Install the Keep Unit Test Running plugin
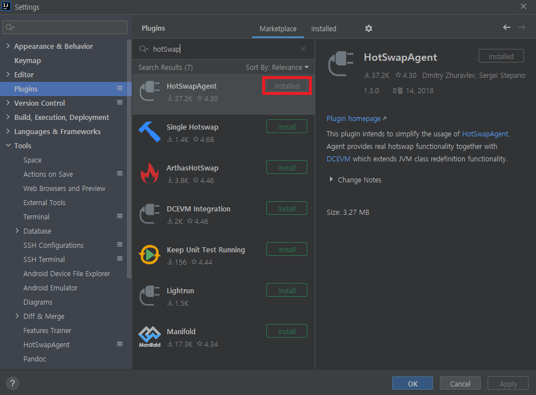536x395 pixels. [x=286, y=250]
